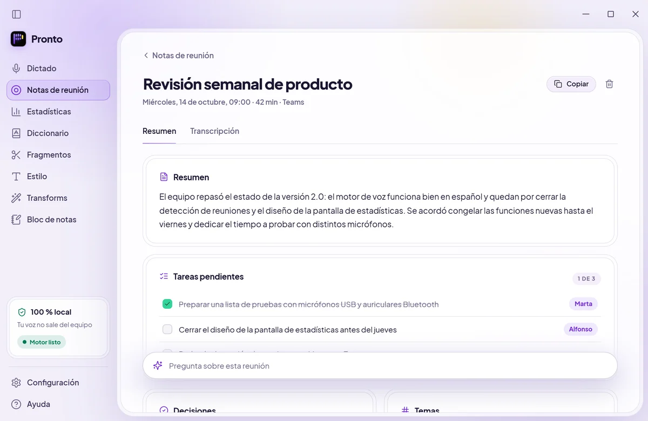Click the Alfonso assignee tag
Viewport: 648px width, 421px height.
click(580, 329)
